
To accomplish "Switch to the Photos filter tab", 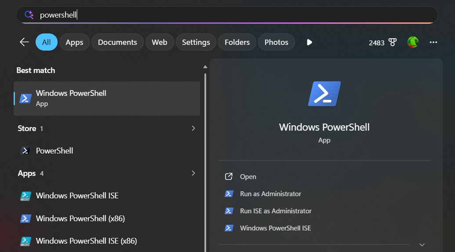I will (x=276, y=42).
